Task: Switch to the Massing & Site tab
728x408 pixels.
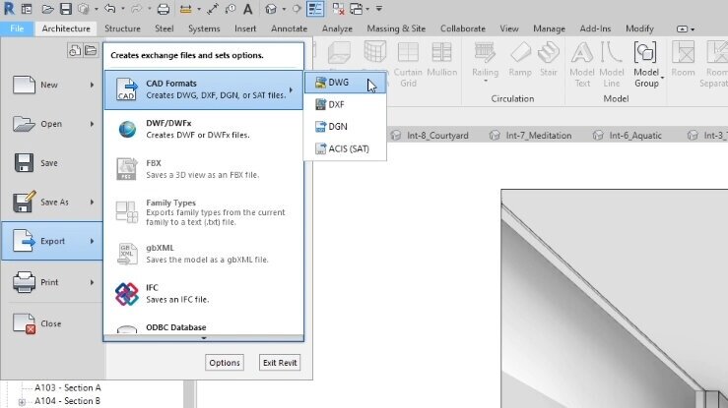Action: tap(396, 29)
